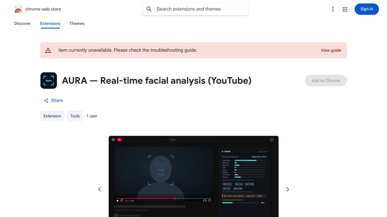Click the hamburger menu in the screenshot
Screen dimensions: 387x217
[113, 140]
